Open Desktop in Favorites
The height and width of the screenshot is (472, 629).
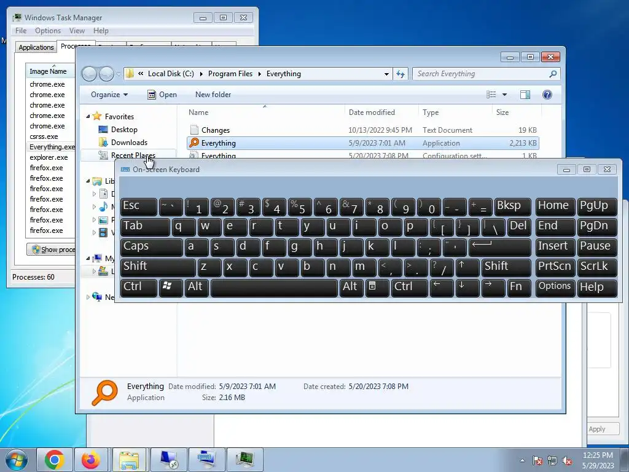coord(124,130)
